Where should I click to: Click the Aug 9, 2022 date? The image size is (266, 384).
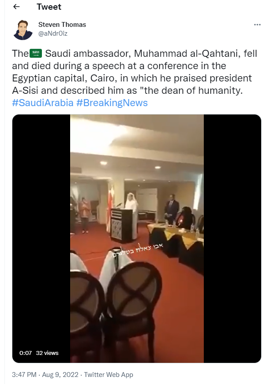[x=60, y=375]
